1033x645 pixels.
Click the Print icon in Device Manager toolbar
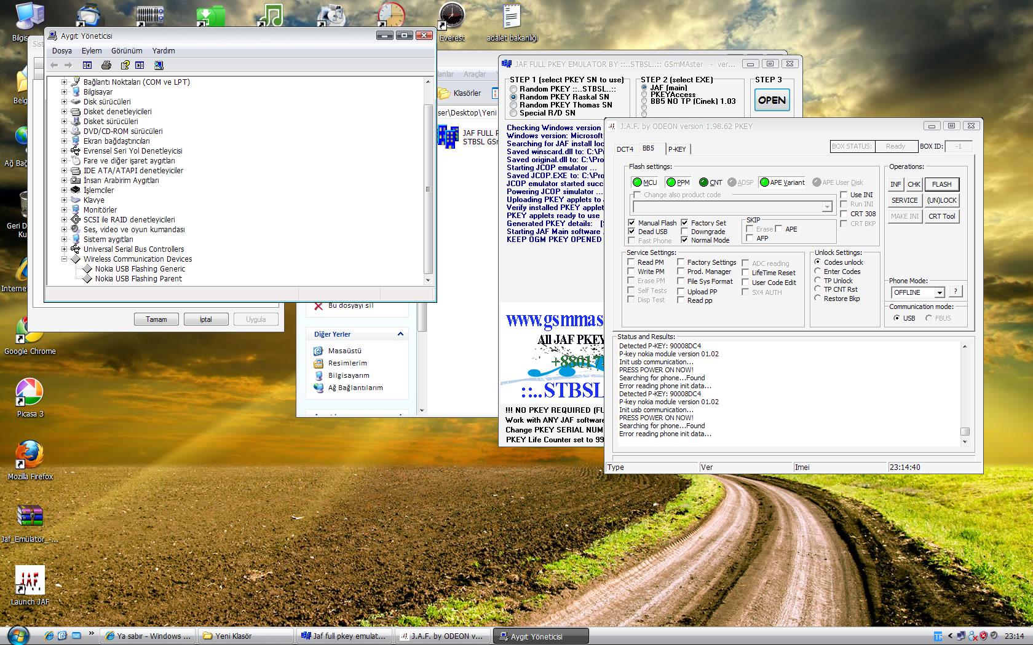pos(106,65)
